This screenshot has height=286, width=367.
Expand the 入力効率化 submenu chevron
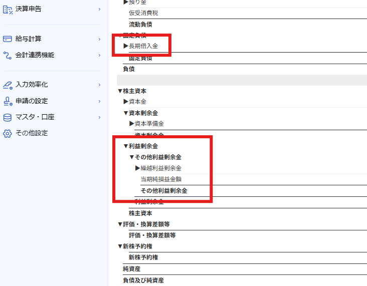coord(99,85)
